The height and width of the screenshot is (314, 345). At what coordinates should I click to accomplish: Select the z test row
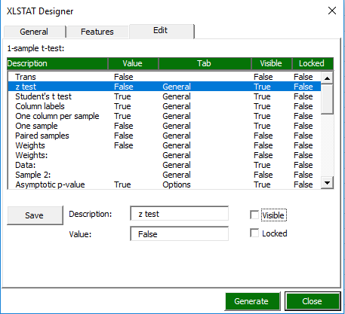click(165, 87)
